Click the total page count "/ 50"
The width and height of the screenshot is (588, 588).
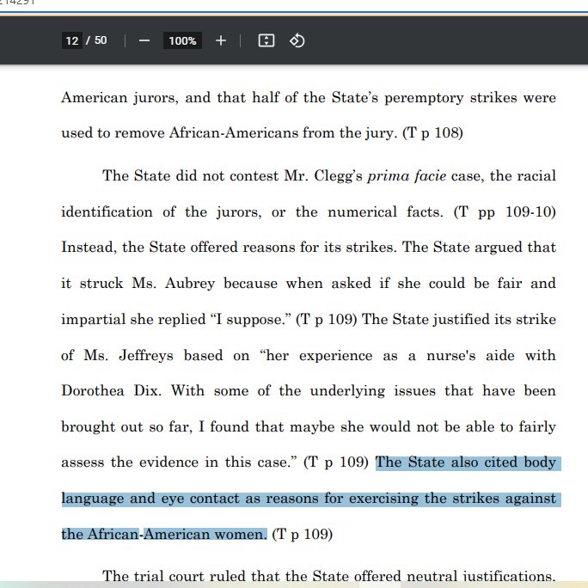pos(96,40)
